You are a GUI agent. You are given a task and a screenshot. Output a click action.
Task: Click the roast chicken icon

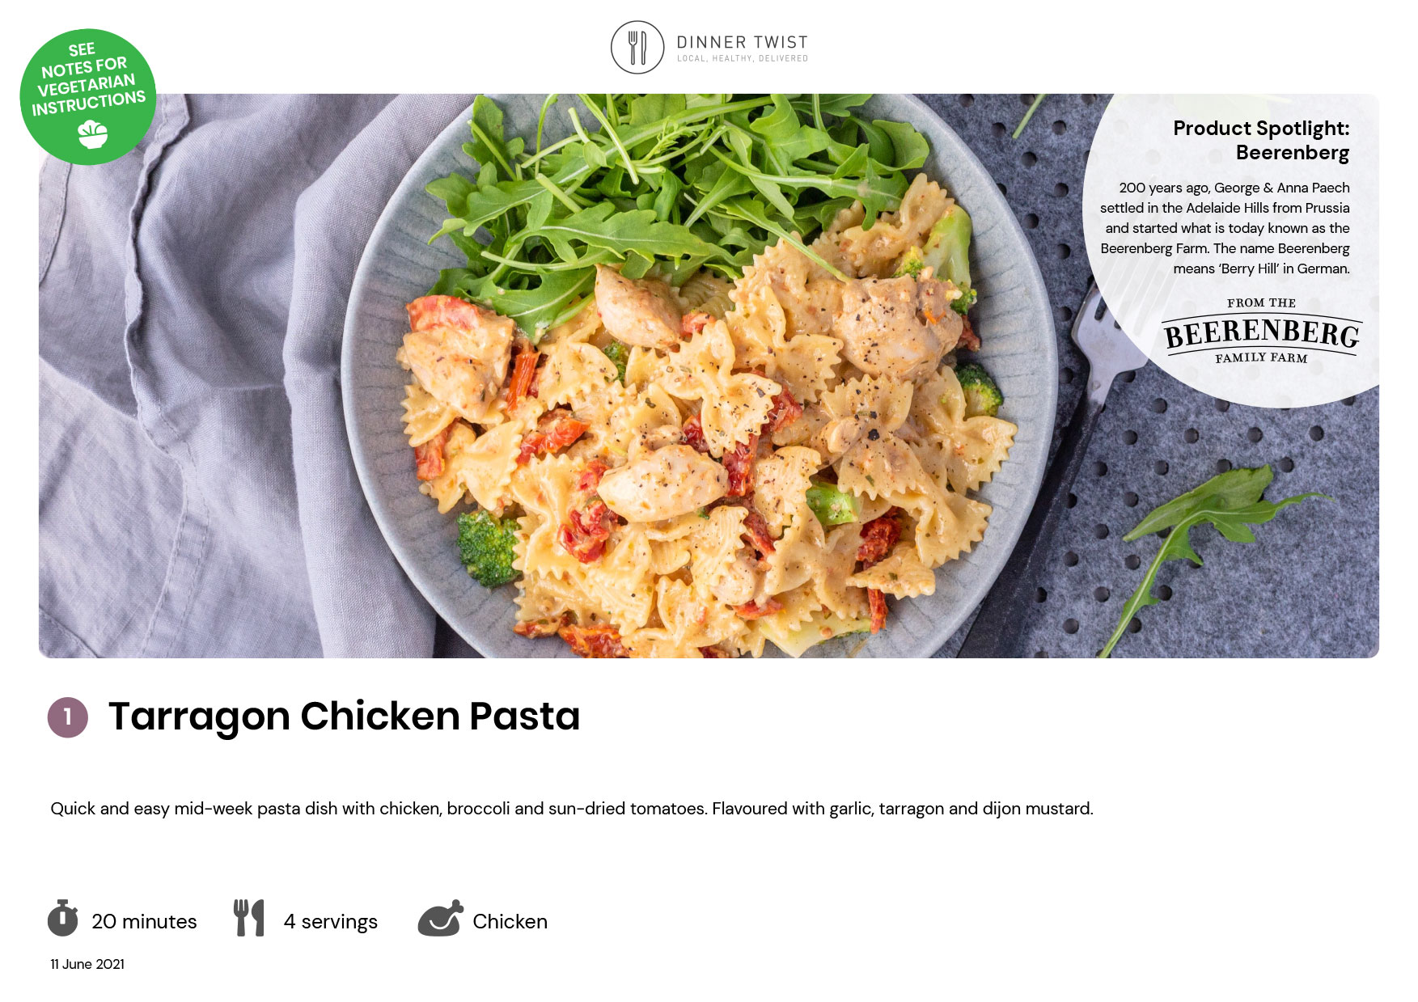point(441,918)
